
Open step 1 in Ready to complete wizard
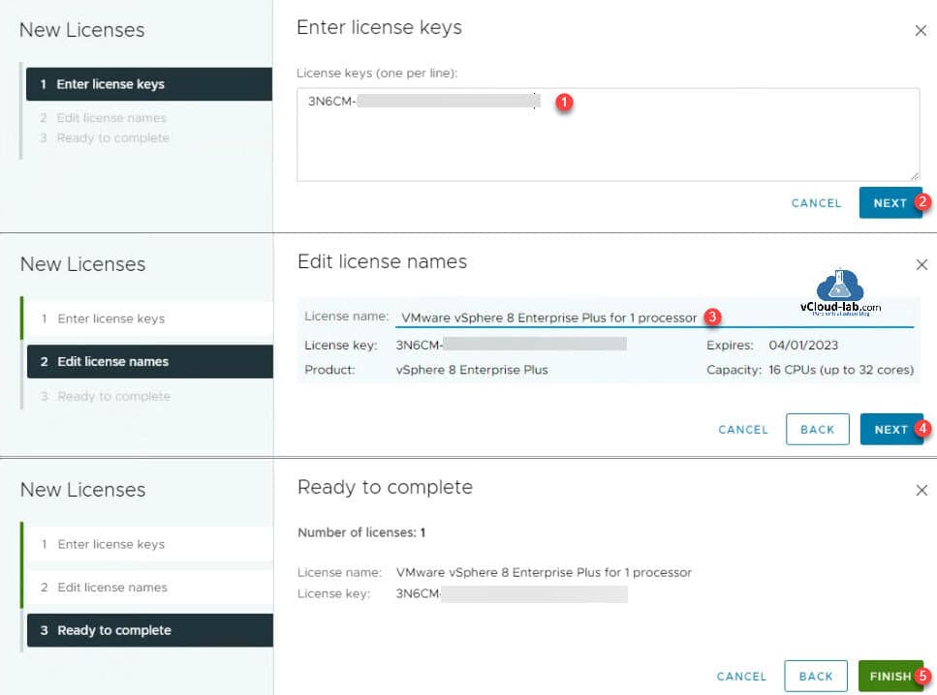point(150,545)
